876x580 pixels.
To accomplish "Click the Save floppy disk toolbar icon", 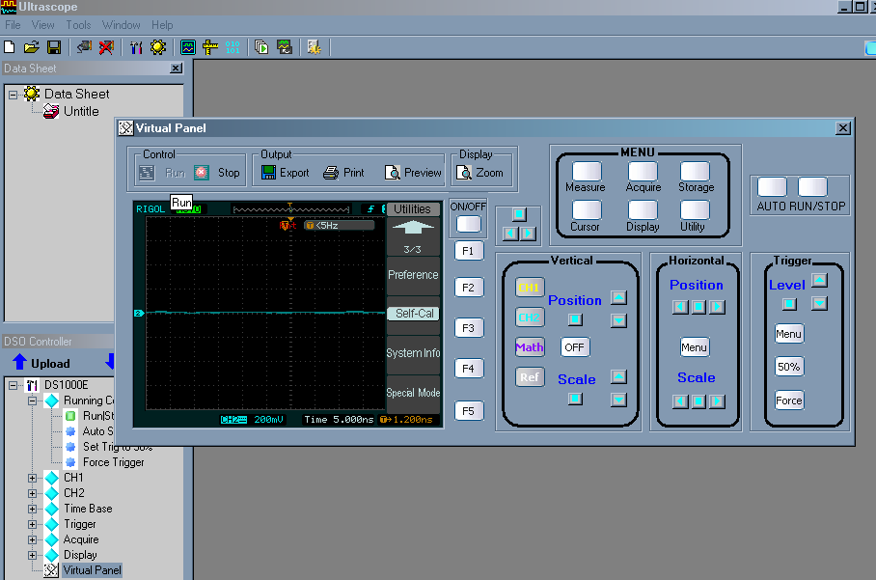I will [x=54, y=46].
